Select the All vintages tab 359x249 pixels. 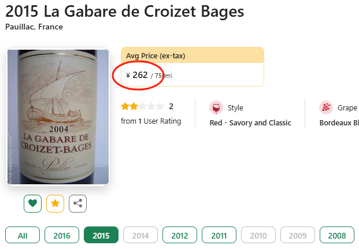23,236
